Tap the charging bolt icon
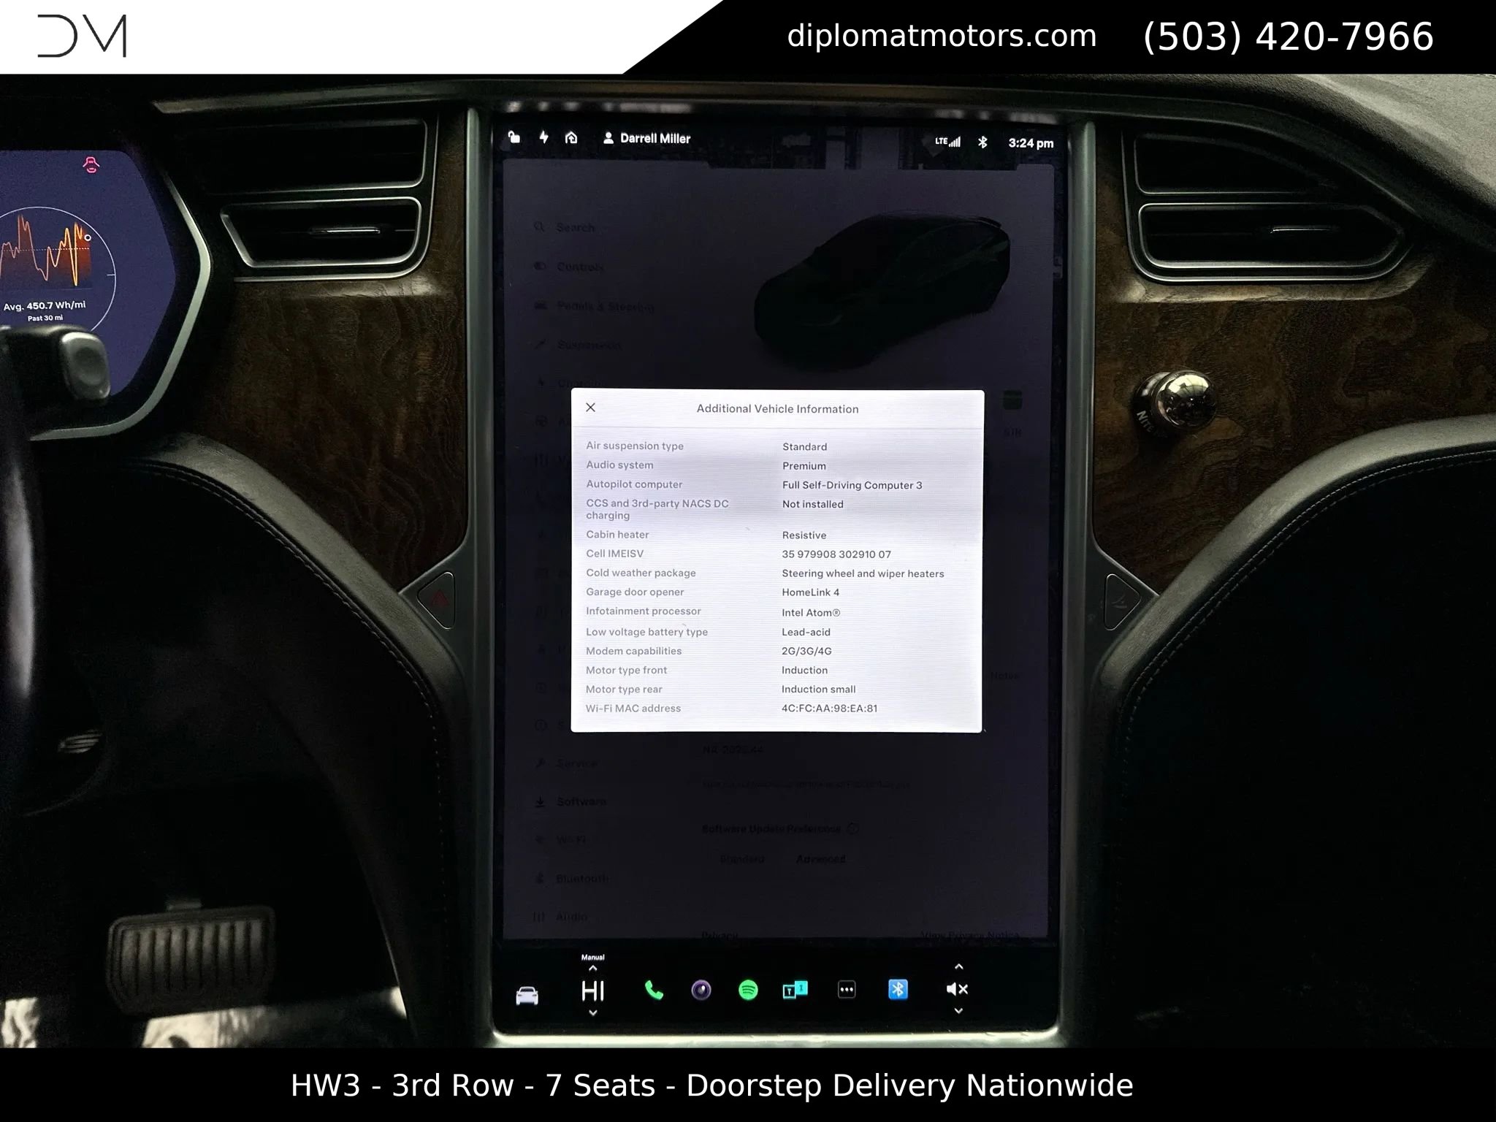 coord(543,137)
